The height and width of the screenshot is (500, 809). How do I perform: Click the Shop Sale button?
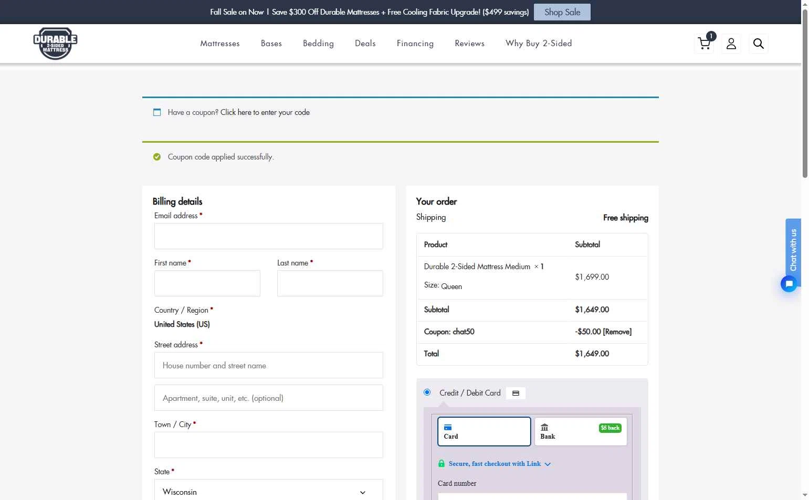tap(562, 12)
